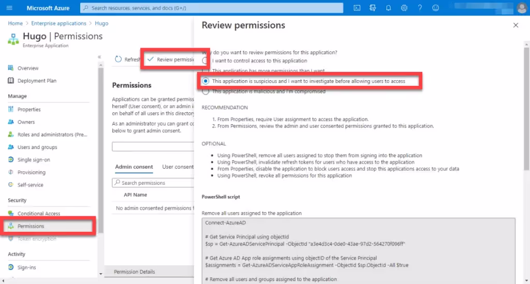The height and width of the screenshot is (284, 530).
Task: Open Conditional Access under Security
Action: 39,214
